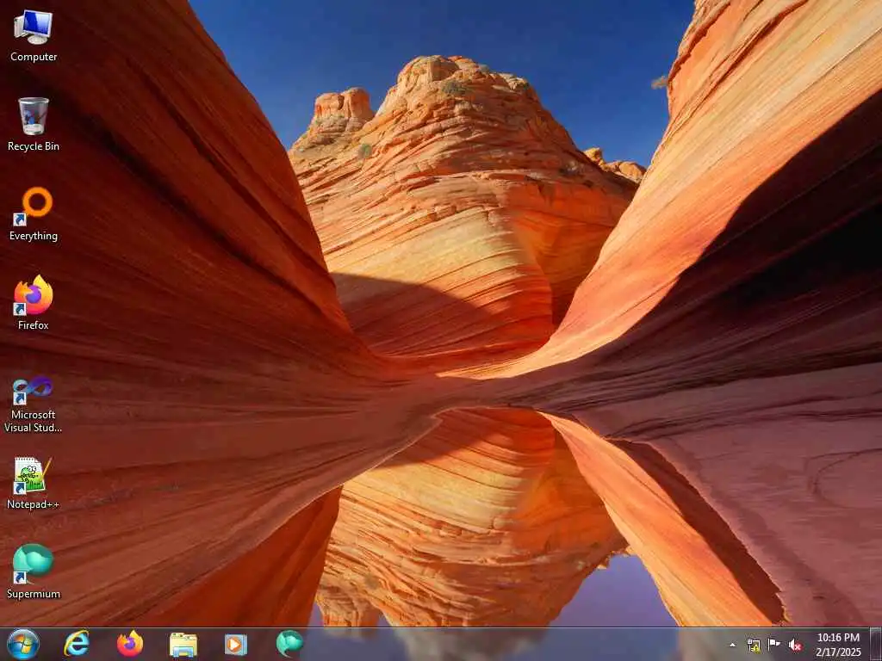Click the muted volume speaker icon
The height and width of the screenshot is (661, 882).
[x=795, y=645]
